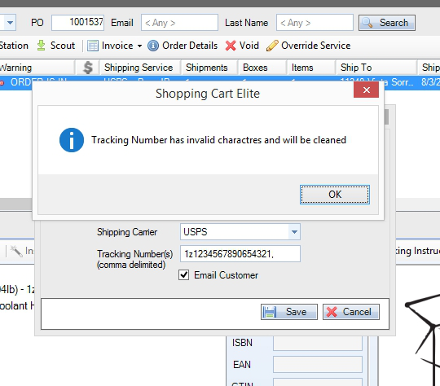Cancel the tracking number dialog
The height and width of the screenshot is (386, 440).
tap(351, 312)
